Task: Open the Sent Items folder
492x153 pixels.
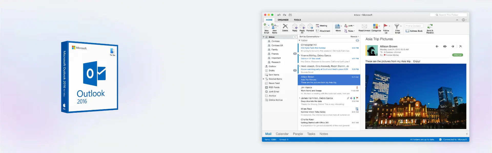Action: pos(280,75)
